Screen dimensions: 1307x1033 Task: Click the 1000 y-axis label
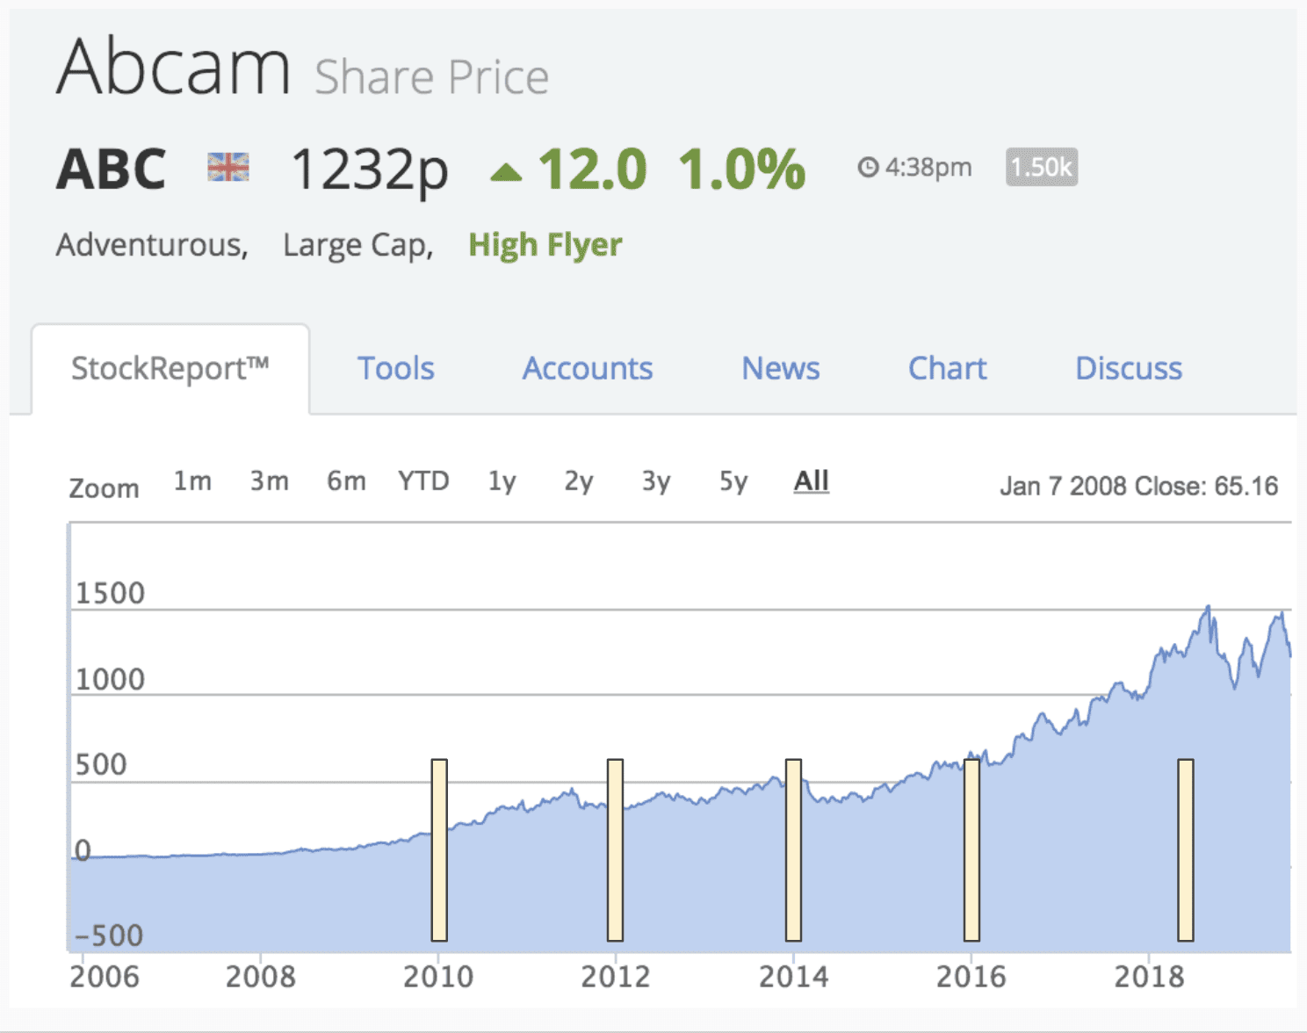tap(110, 680)
